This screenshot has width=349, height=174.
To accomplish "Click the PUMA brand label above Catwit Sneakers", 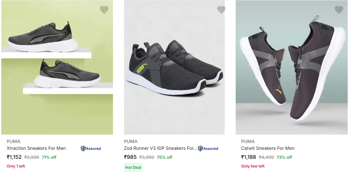I will (x=248, y=141).
